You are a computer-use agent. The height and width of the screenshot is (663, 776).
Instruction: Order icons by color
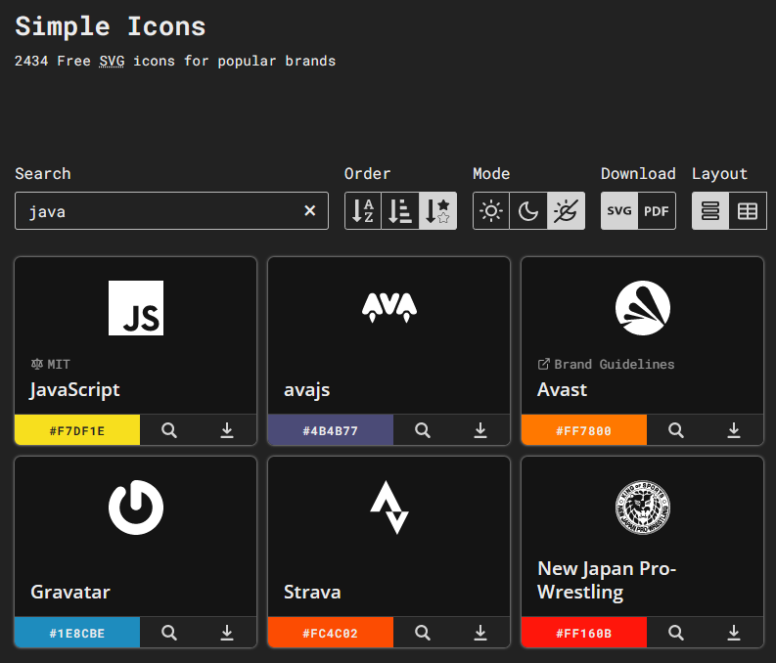[400, 211]
